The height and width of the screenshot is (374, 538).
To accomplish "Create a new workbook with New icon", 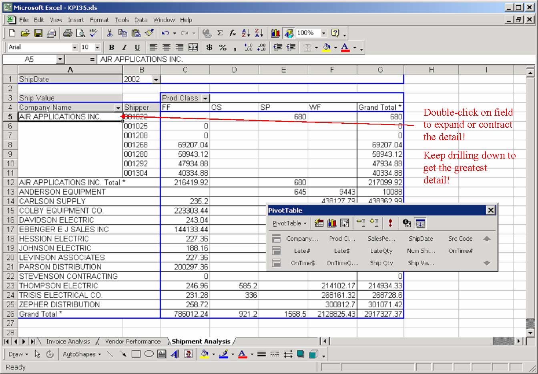I will [x=12, y=33].
